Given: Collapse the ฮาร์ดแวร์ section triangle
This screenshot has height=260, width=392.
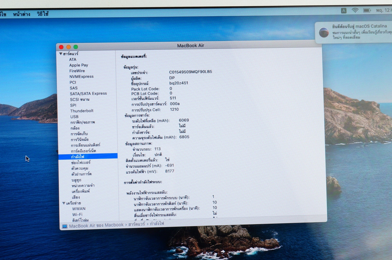Looking at the screenshot, I should point(61,54).
